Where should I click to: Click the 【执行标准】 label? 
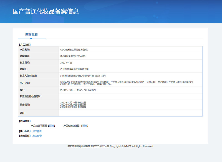[25, 131]
